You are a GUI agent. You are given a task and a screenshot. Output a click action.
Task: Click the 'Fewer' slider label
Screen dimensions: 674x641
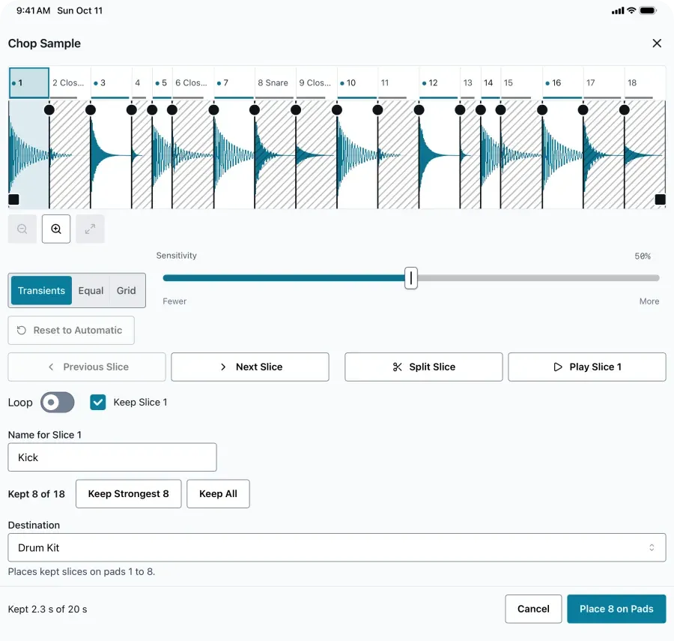click(174, 301)
